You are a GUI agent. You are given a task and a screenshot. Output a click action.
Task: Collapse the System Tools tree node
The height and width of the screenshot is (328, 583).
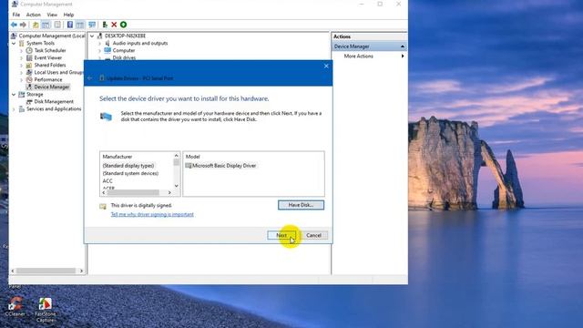tap(14, 44)
